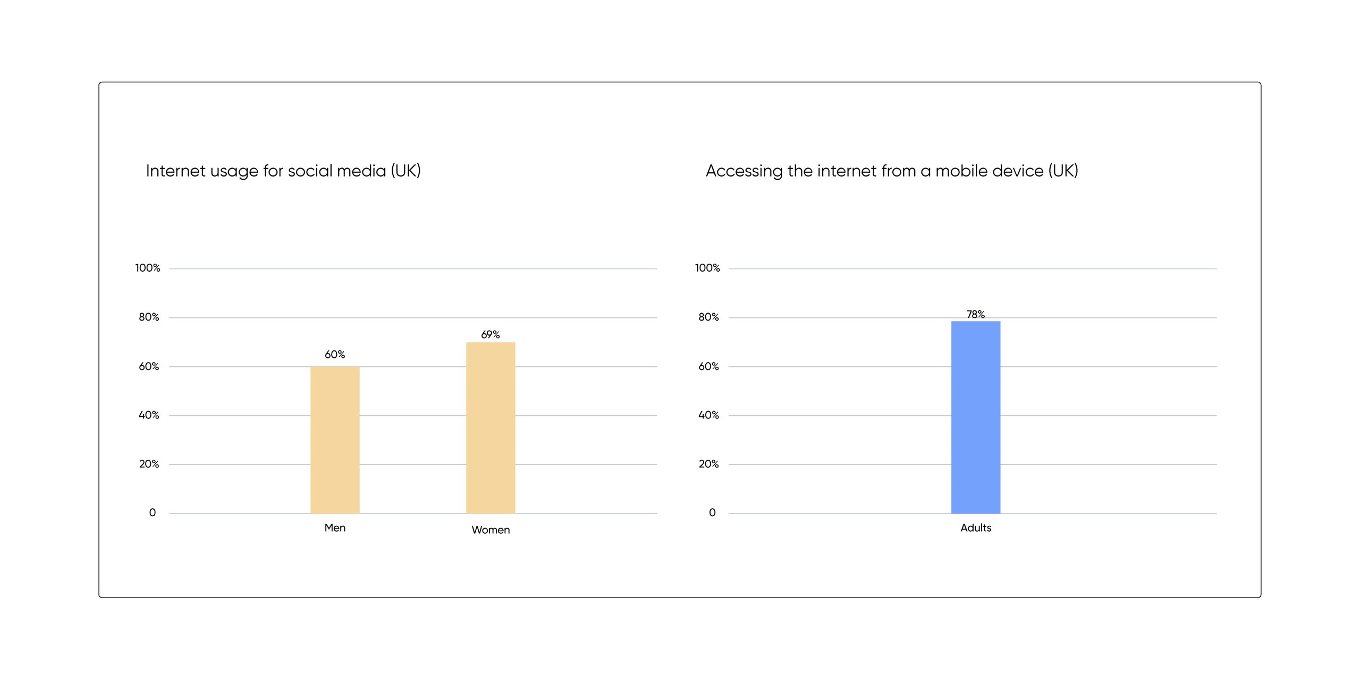Click the "Internet usage for social media (UK)" title
This screenshot has width=1360, height=680.
pos(283,171)
